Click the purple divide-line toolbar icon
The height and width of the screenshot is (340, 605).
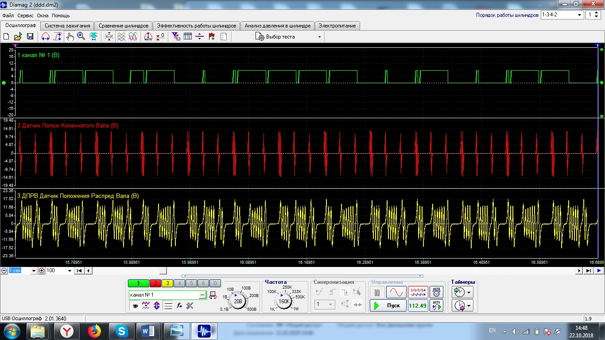click(x=199, y=37)
